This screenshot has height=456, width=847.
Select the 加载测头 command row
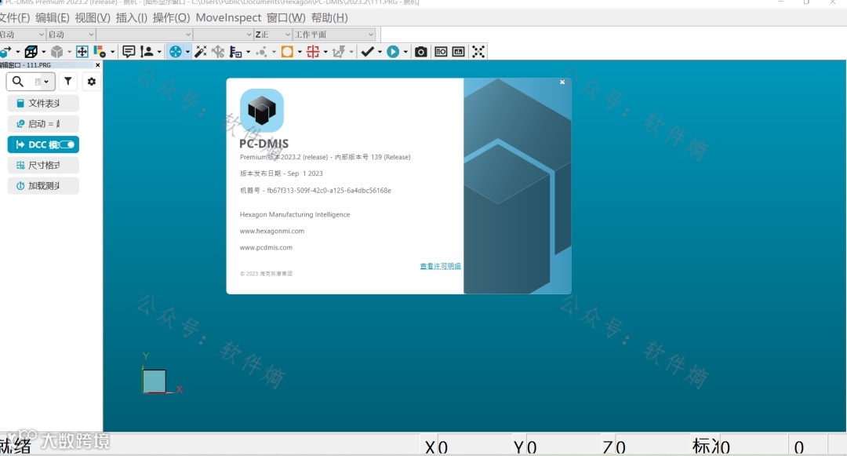click(43, 186)
